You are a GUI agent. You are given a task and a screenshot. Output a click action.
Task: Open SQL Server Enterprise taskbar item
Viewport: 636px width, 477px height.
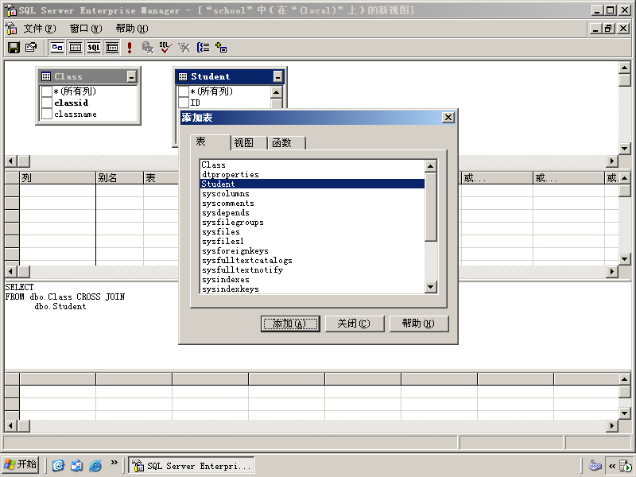pos(192,465)
